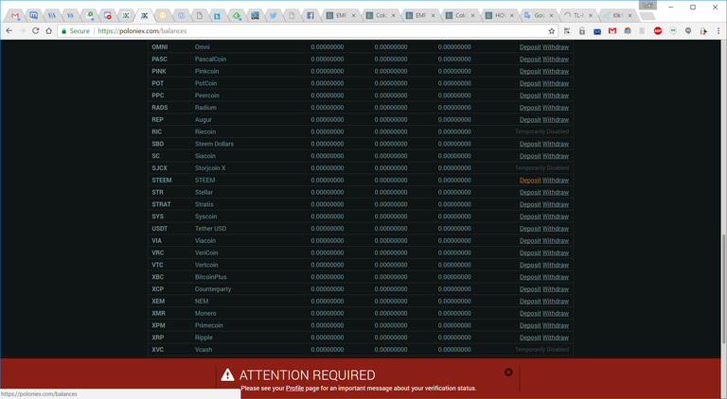Click Withdraw for STR
This screenshot has height=399, width=727.
click(x=556, y=193)
